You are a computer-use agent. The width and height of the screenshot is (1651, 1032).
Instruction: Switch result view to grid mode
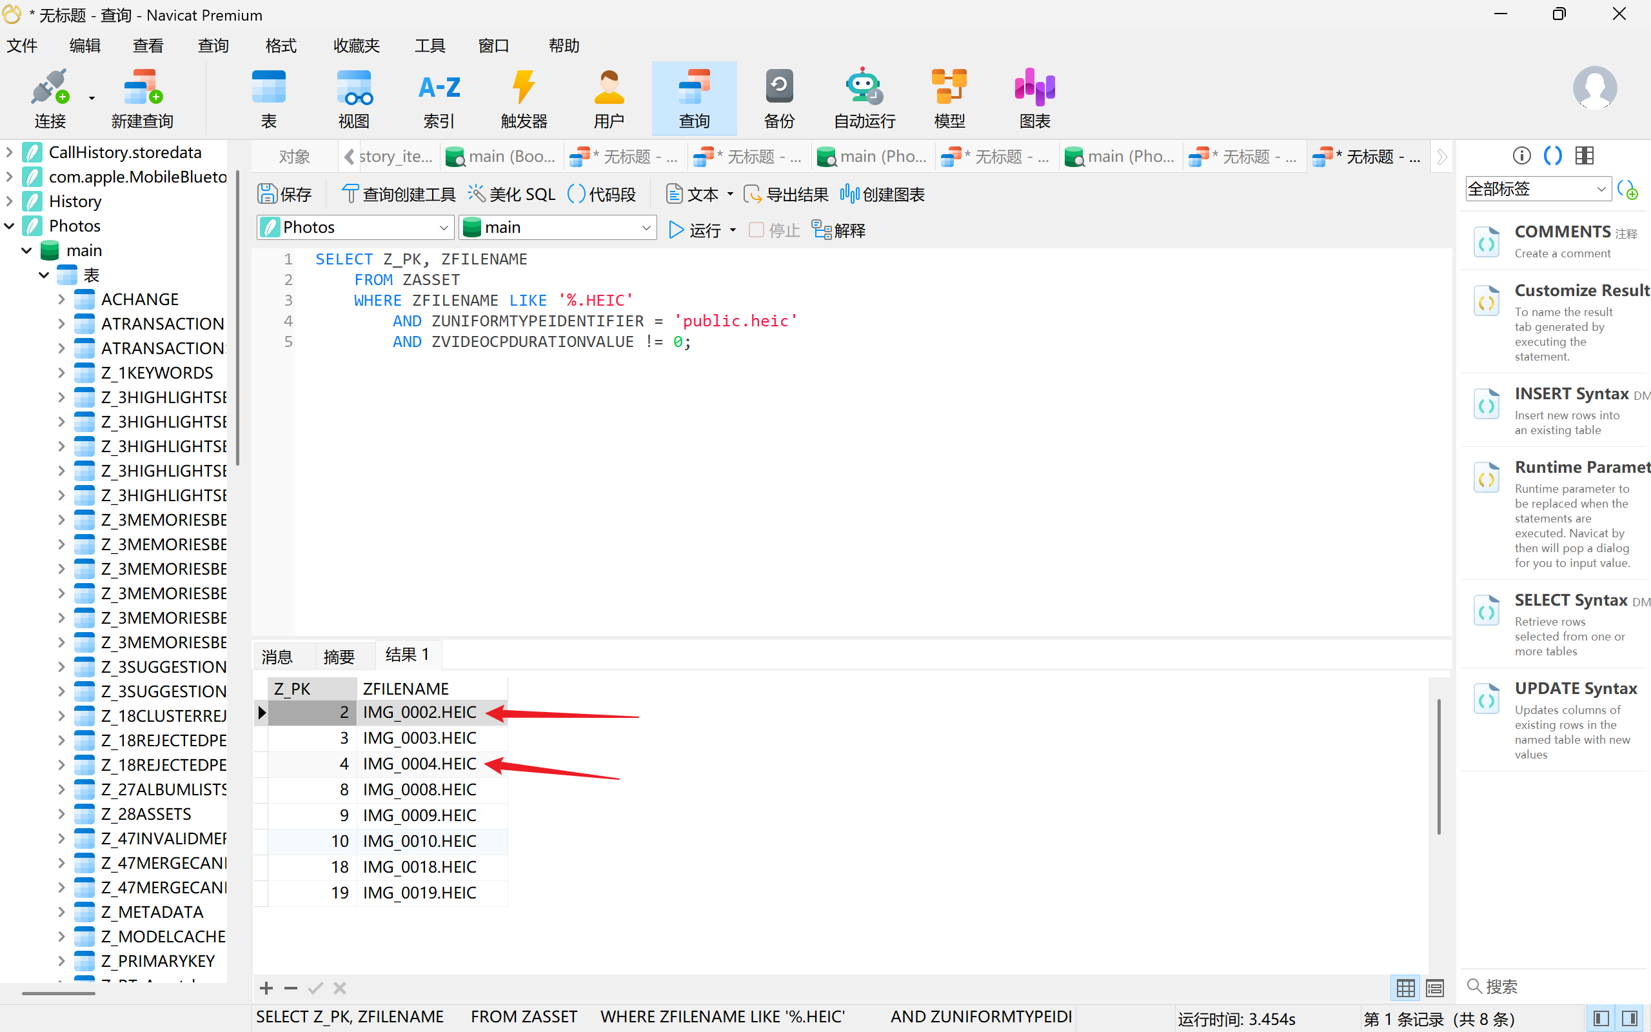click(1405, 987)
